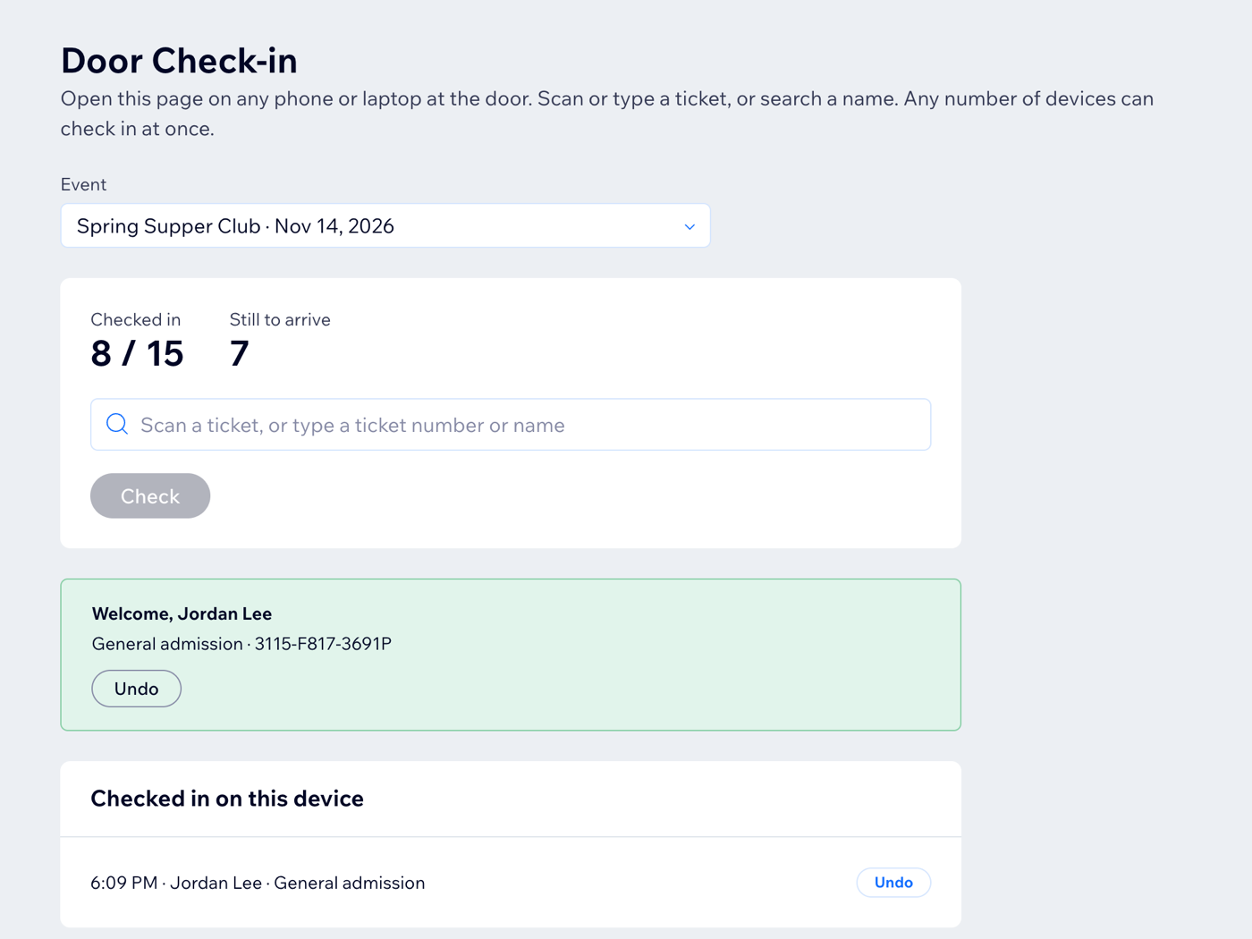This screenshot has width=1252, height=939.
Task: Click the Event field label
Action: coord(83,184)
